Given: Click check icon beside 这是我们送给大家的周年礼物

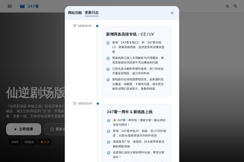Looking at the screenshot, I should pyautogui.click(x=109, y=153).
